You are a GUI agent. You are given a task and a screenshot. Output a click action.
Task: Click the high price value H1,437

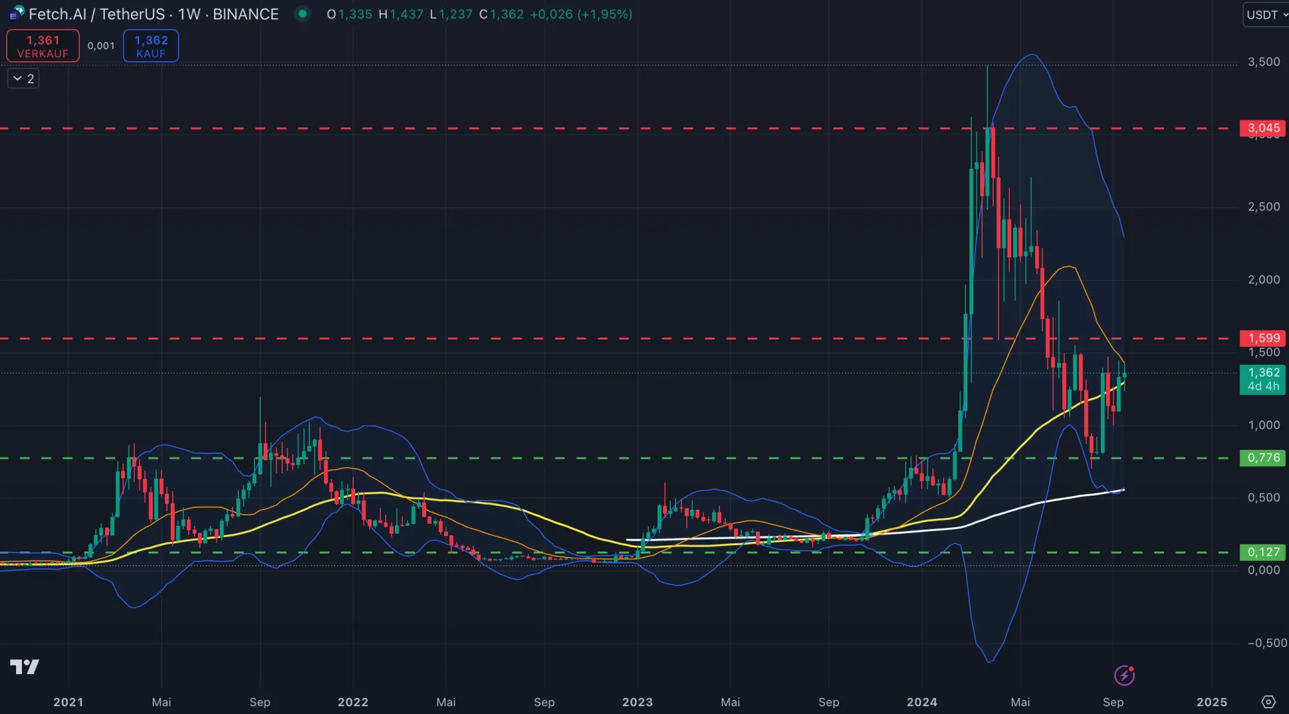[401, 14]
